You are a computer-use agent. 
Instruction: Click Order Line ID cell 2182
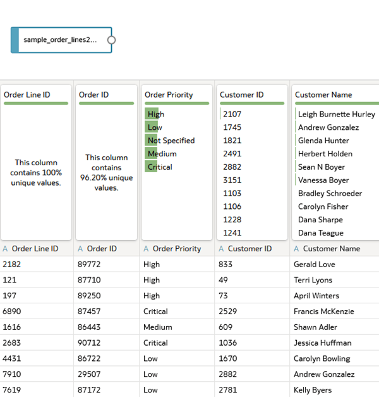(37, 264)
